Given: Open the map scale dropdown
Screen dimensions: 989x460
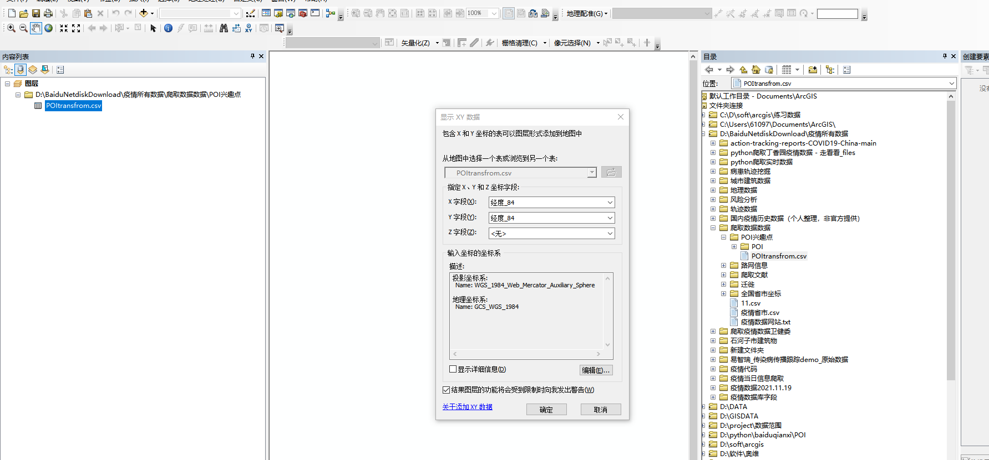Looking at the screenshot, I should point(236,13).
